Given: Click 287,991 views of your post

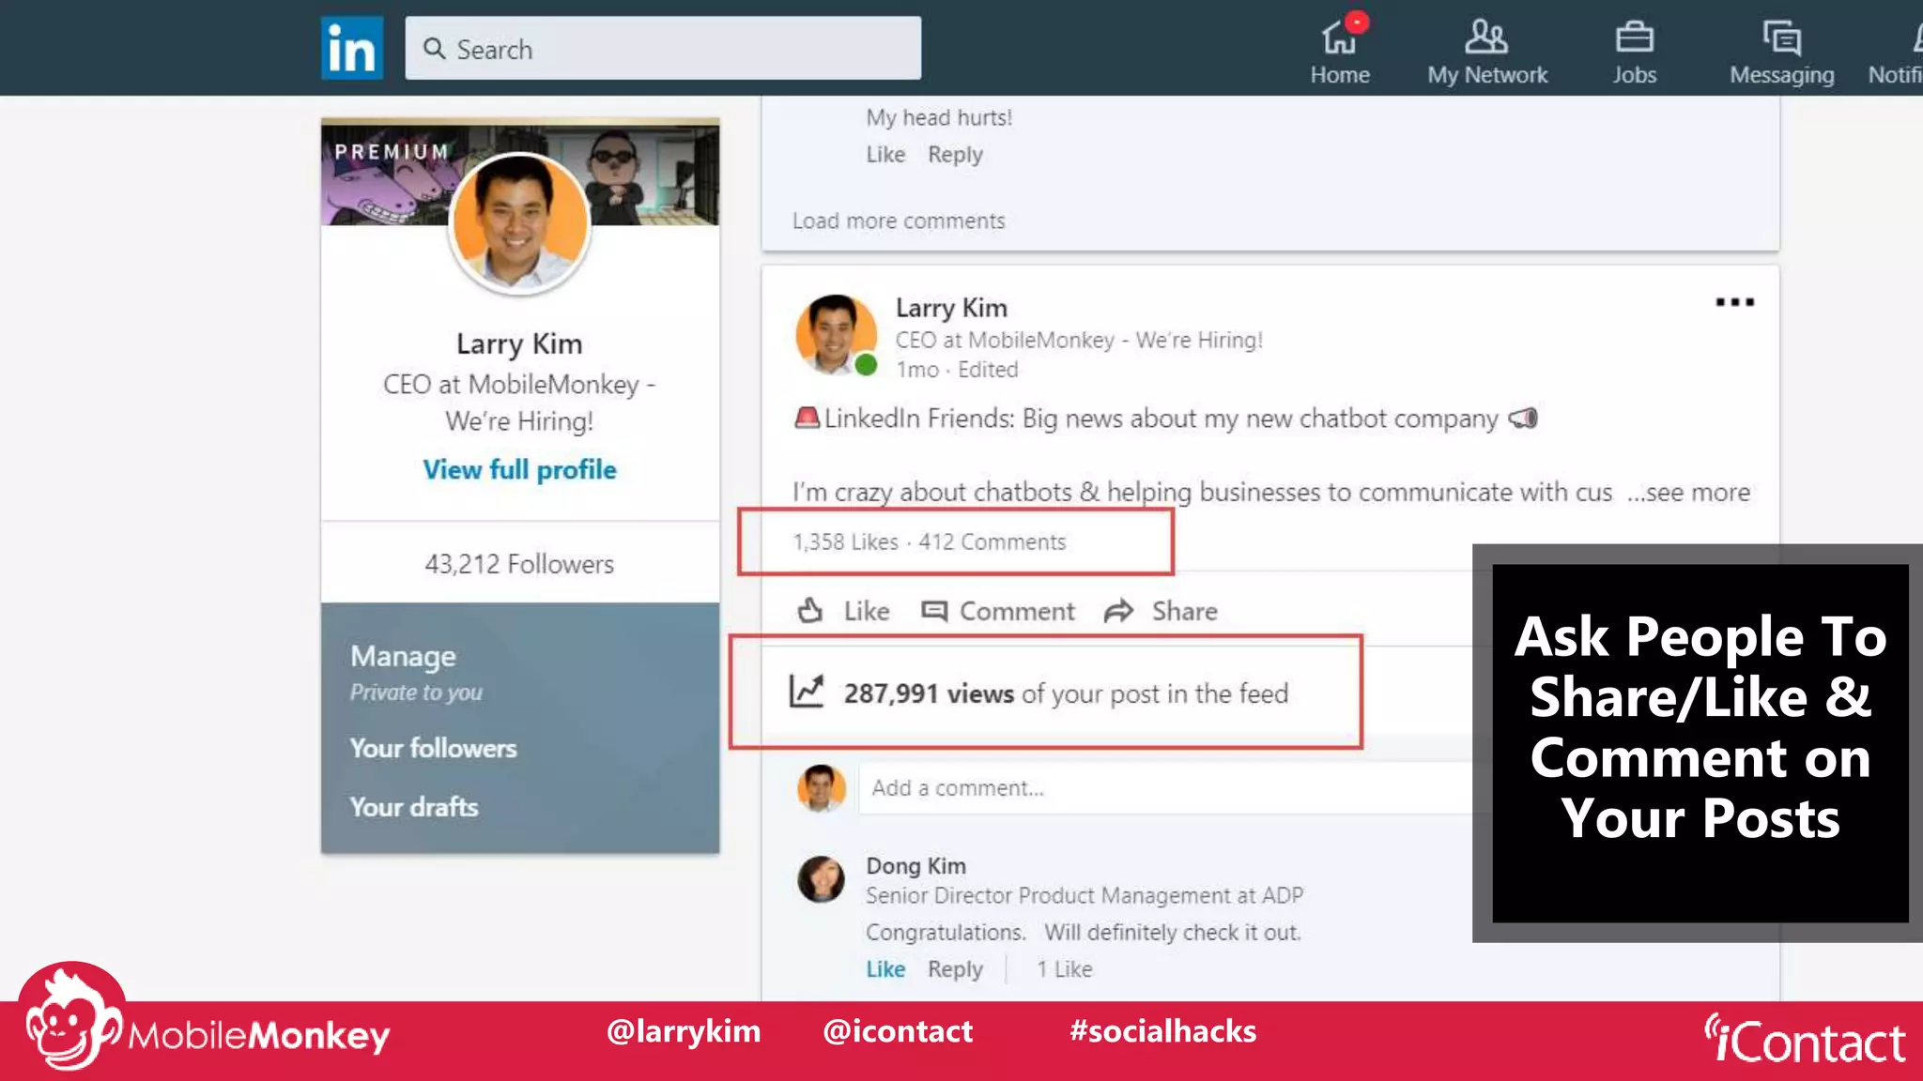Looking at the screenshot, I should pyautogui.click(x=1066, y=693).
